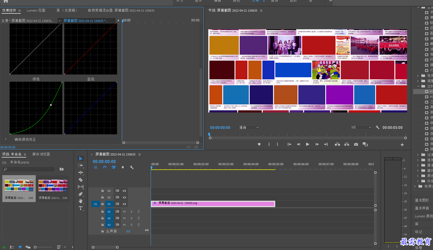Toggle snap in timeline magnet icon
This screenshot has width=433, height=250.
[x=105, y=167]
